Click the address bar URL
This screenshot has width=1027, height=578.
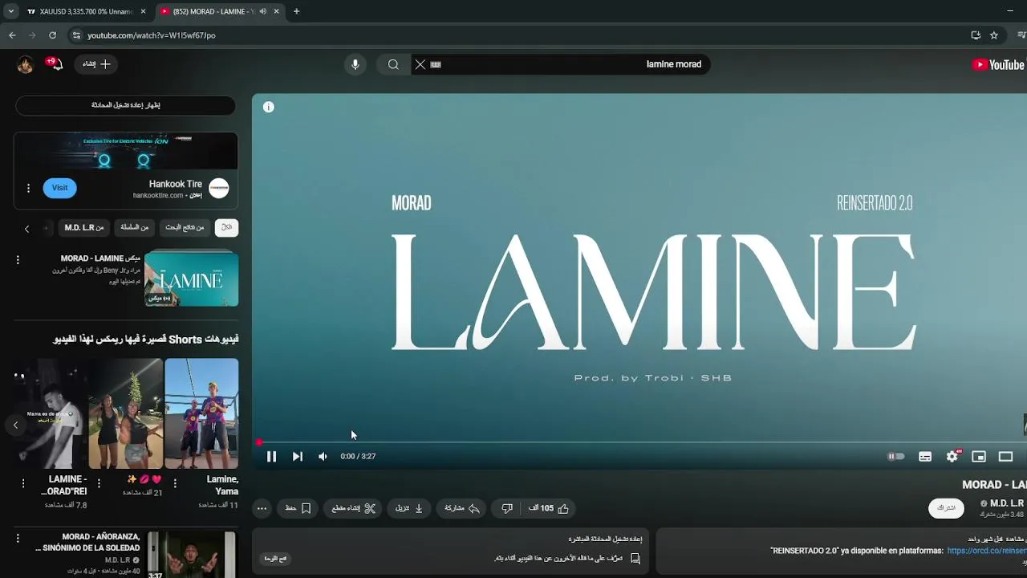(x=152, y=35)
